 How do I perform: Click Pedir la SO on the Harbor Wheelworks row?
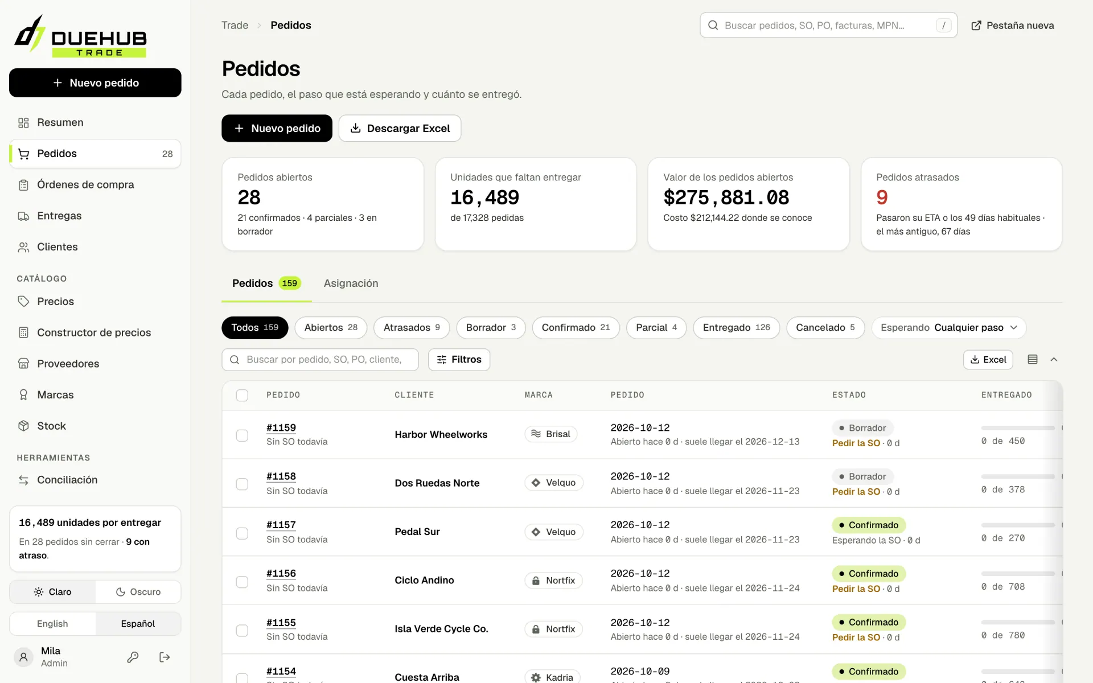point(856,443)
